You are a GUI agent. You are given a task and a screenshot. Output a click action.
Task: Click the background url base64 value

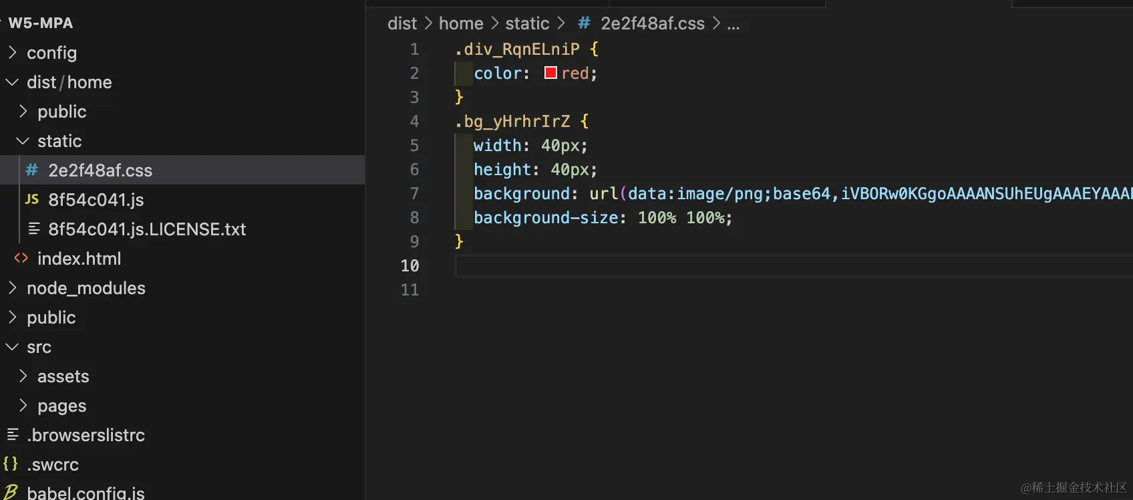[861, 193]
